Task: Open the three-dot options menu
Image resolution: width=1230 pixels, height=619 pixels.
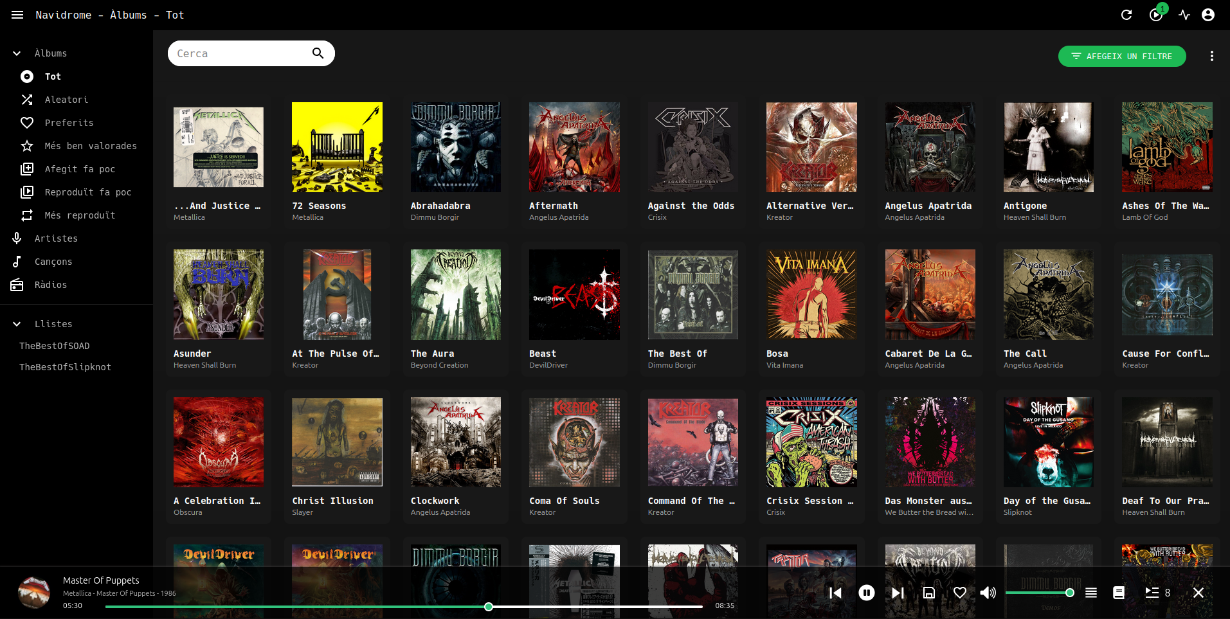Action: tap(1212, 56)
